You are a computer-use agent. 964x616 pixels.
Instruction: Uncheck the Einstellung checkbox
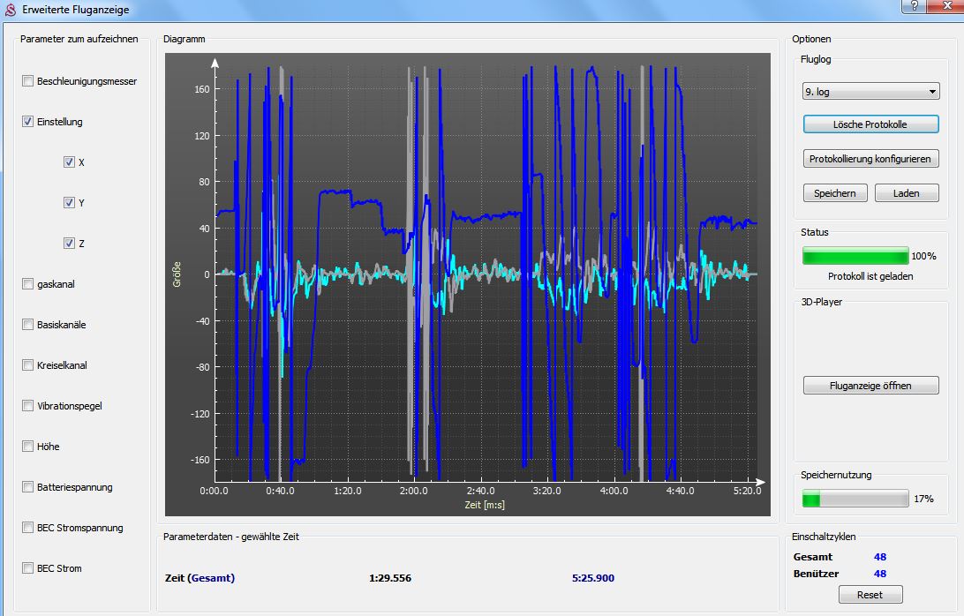[28, 122]
